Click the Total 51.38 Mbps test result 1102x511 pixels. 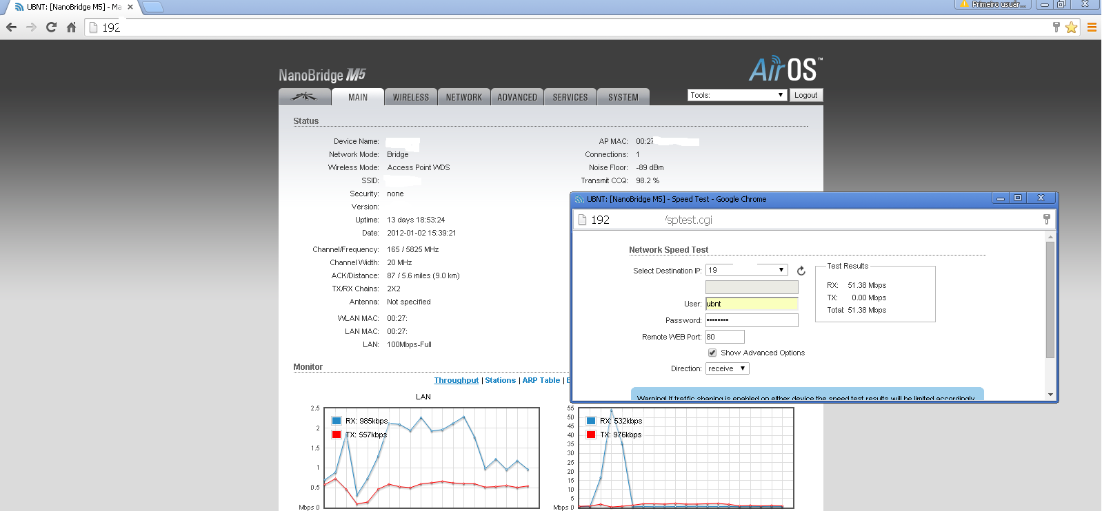[856, 310]
